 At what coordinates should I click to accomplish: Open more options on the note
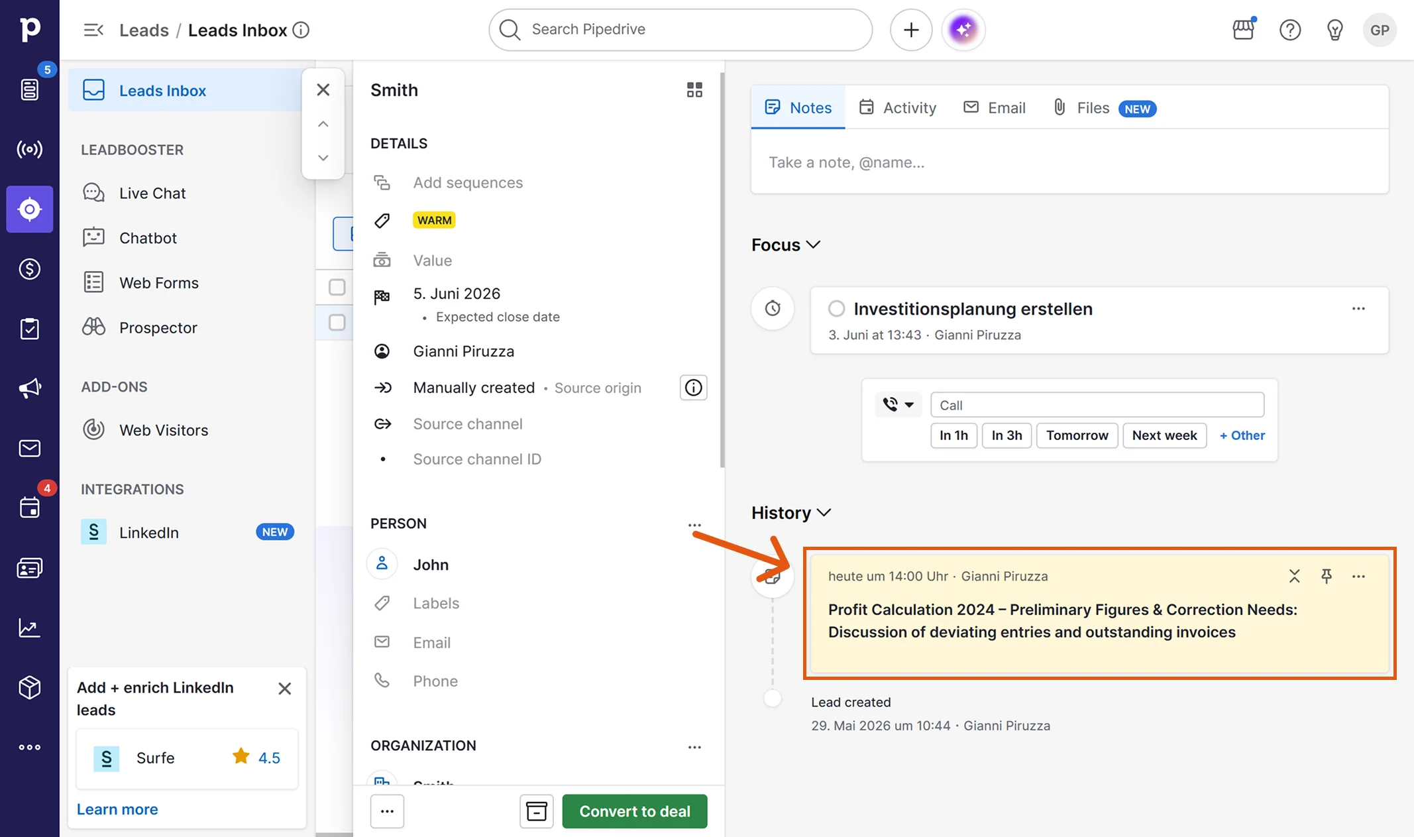point(1358,576)
